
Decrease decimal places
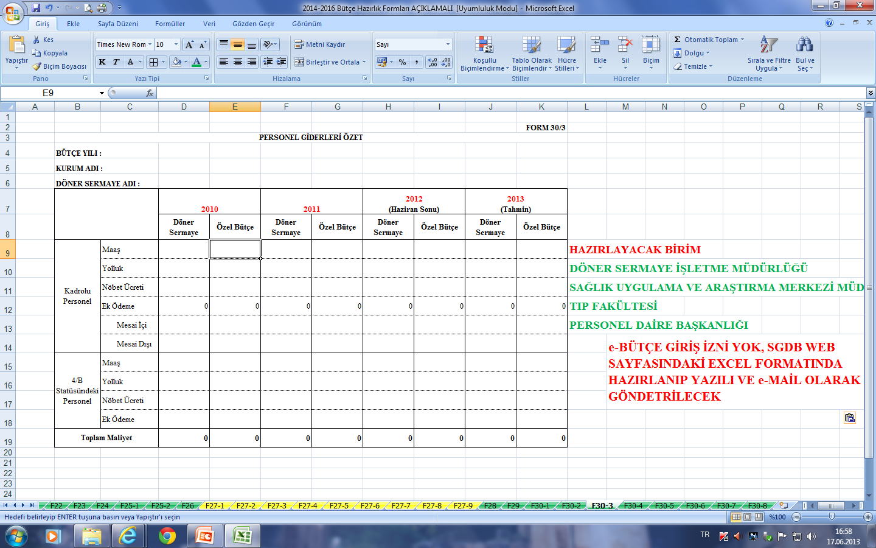[446, 62]
